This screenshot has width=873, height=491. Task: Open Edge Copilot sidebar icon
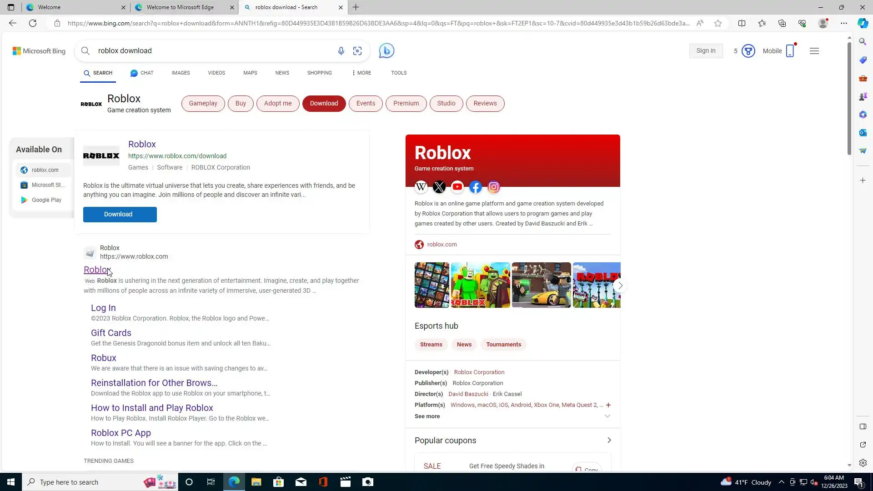click(x=863, y=23)
